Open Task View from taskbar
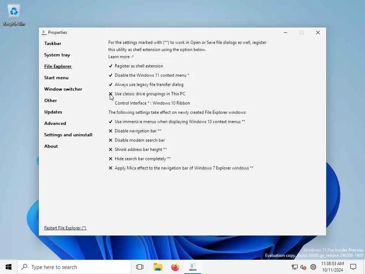Viewport: 365px width, 274px height. (140, 267)
